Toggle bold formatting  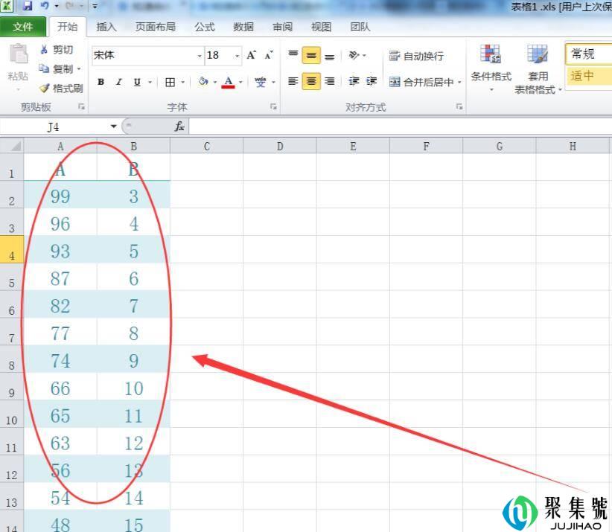[101, 83]
